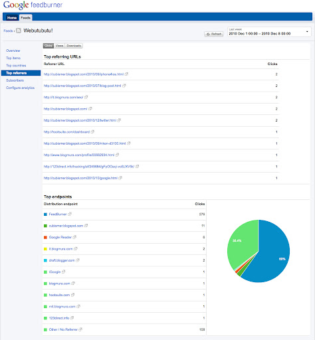Click external icon next to Other / No Referrer

80,329
